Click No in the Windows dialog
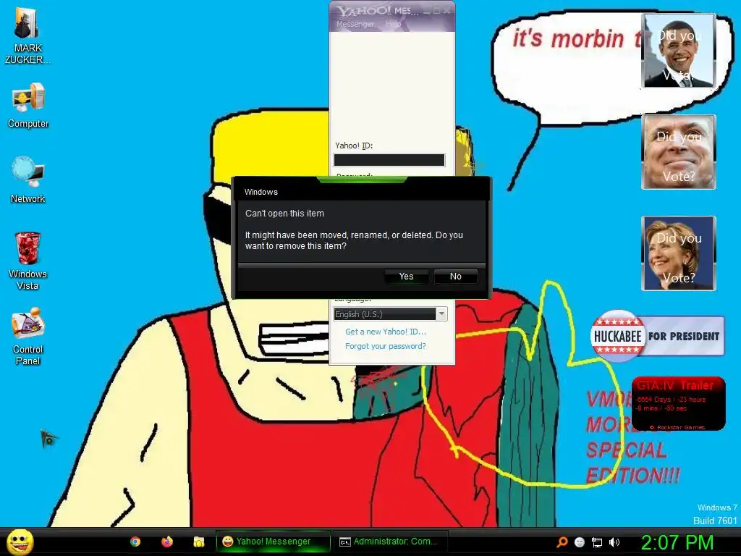Screen dimensions: 741x556 coord(456,277)
